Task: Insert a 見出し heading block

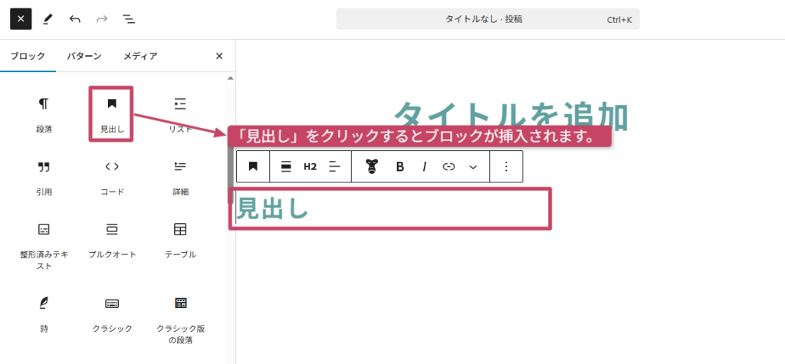Action: [112, 115]
